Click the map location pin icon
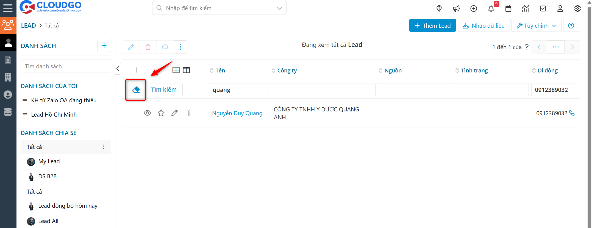Viewport: 592px width, 228px height. 439,9
